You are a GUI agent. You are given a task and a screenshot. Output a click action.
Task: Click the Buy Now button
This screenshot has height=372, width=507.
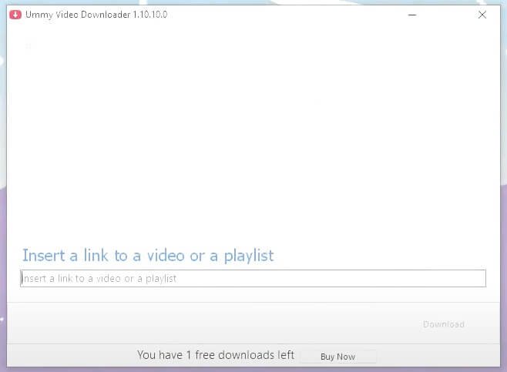click(x=338, y=357)
